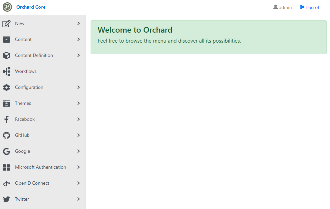Click the Configuration gear icon
330x209 pixels.
pos(7,88)
